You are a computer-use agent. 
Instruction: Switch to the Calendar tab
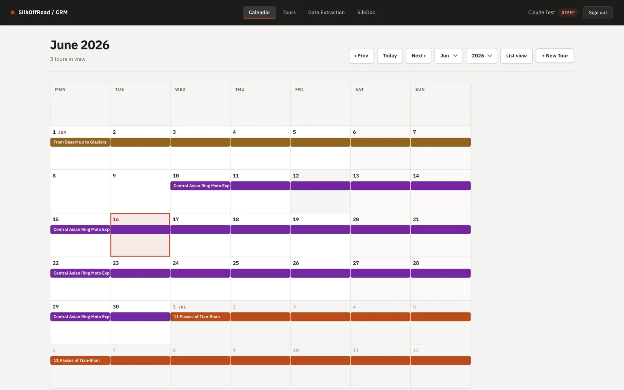(x=259, y=12)
